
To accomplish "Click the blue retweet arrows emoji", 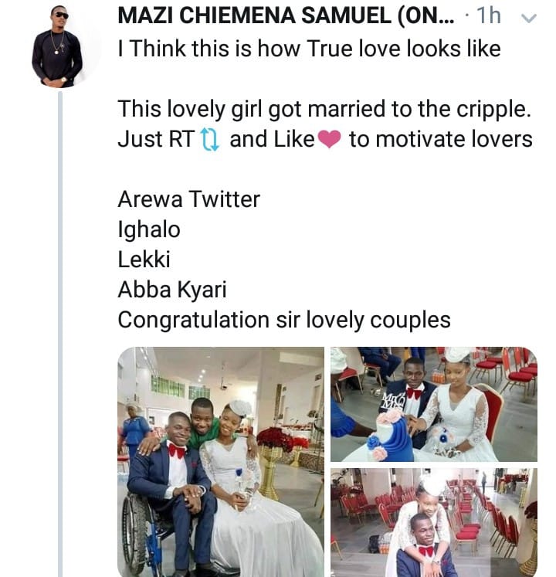I will click(x=209, y=140).
